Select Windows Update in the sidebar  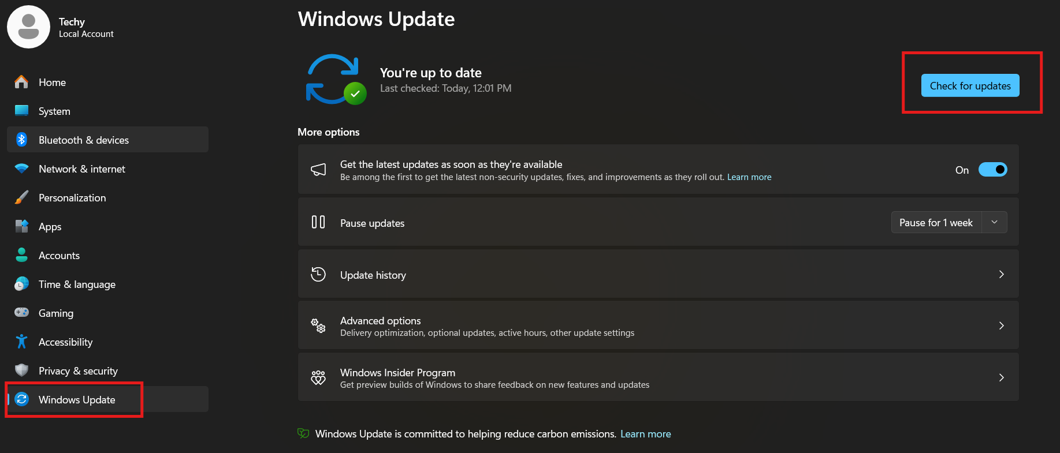click(77, 400)
